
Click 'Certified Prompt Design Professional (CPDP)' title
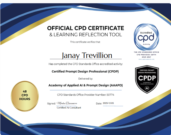(x=85, y=71)
